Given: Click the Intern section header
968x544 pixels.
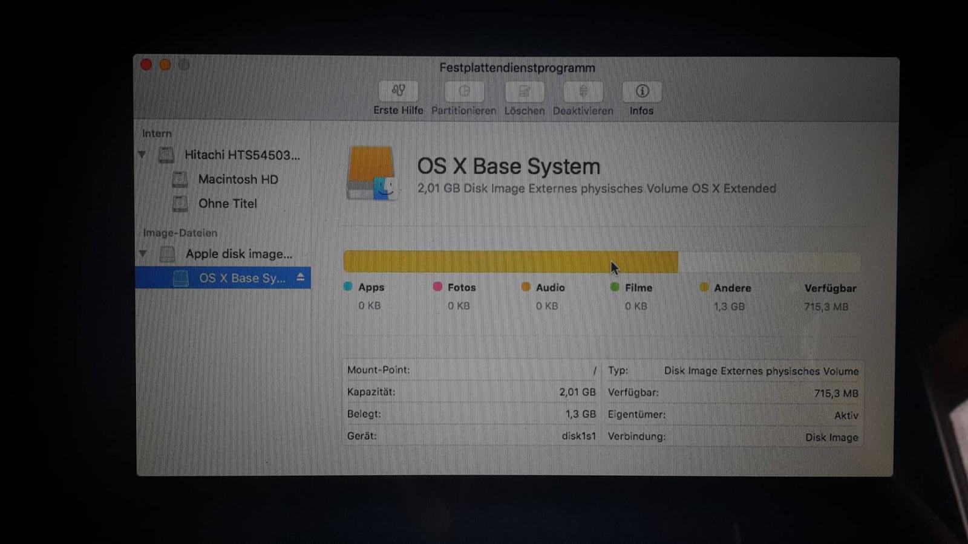Looking at the screenshot, I should [157, 134].
